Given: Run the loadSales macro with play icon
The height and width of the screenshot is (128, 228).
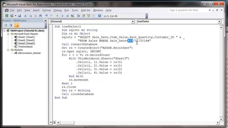Looking at the screenshot, I should point(57,16).
